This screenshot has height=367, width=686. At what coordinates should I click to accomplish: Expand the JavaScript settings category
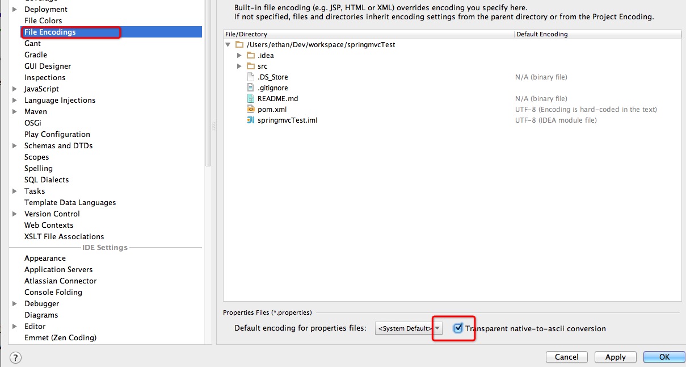[x=15, y=89]
